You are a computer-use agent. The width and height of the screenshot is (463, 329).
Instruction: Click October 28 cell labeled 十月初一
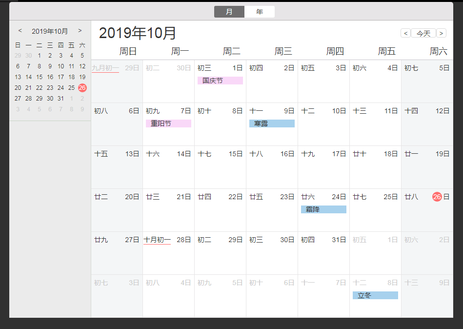click(168, 253)
